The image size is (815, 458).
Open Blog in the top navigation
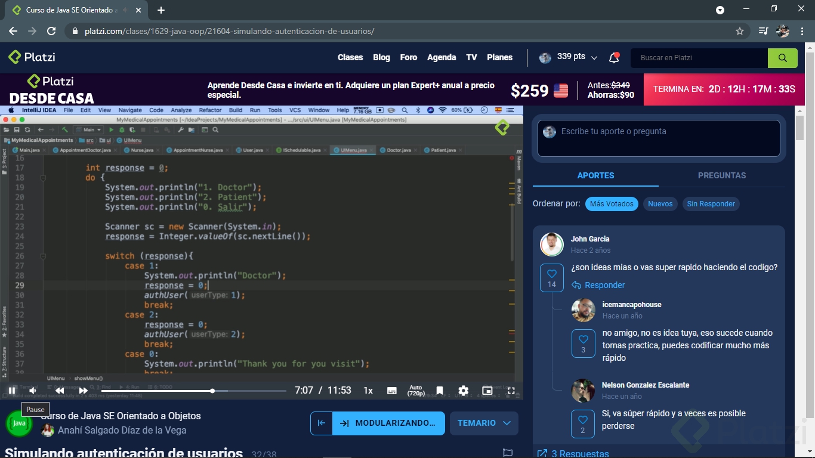(x=381, y=57)
